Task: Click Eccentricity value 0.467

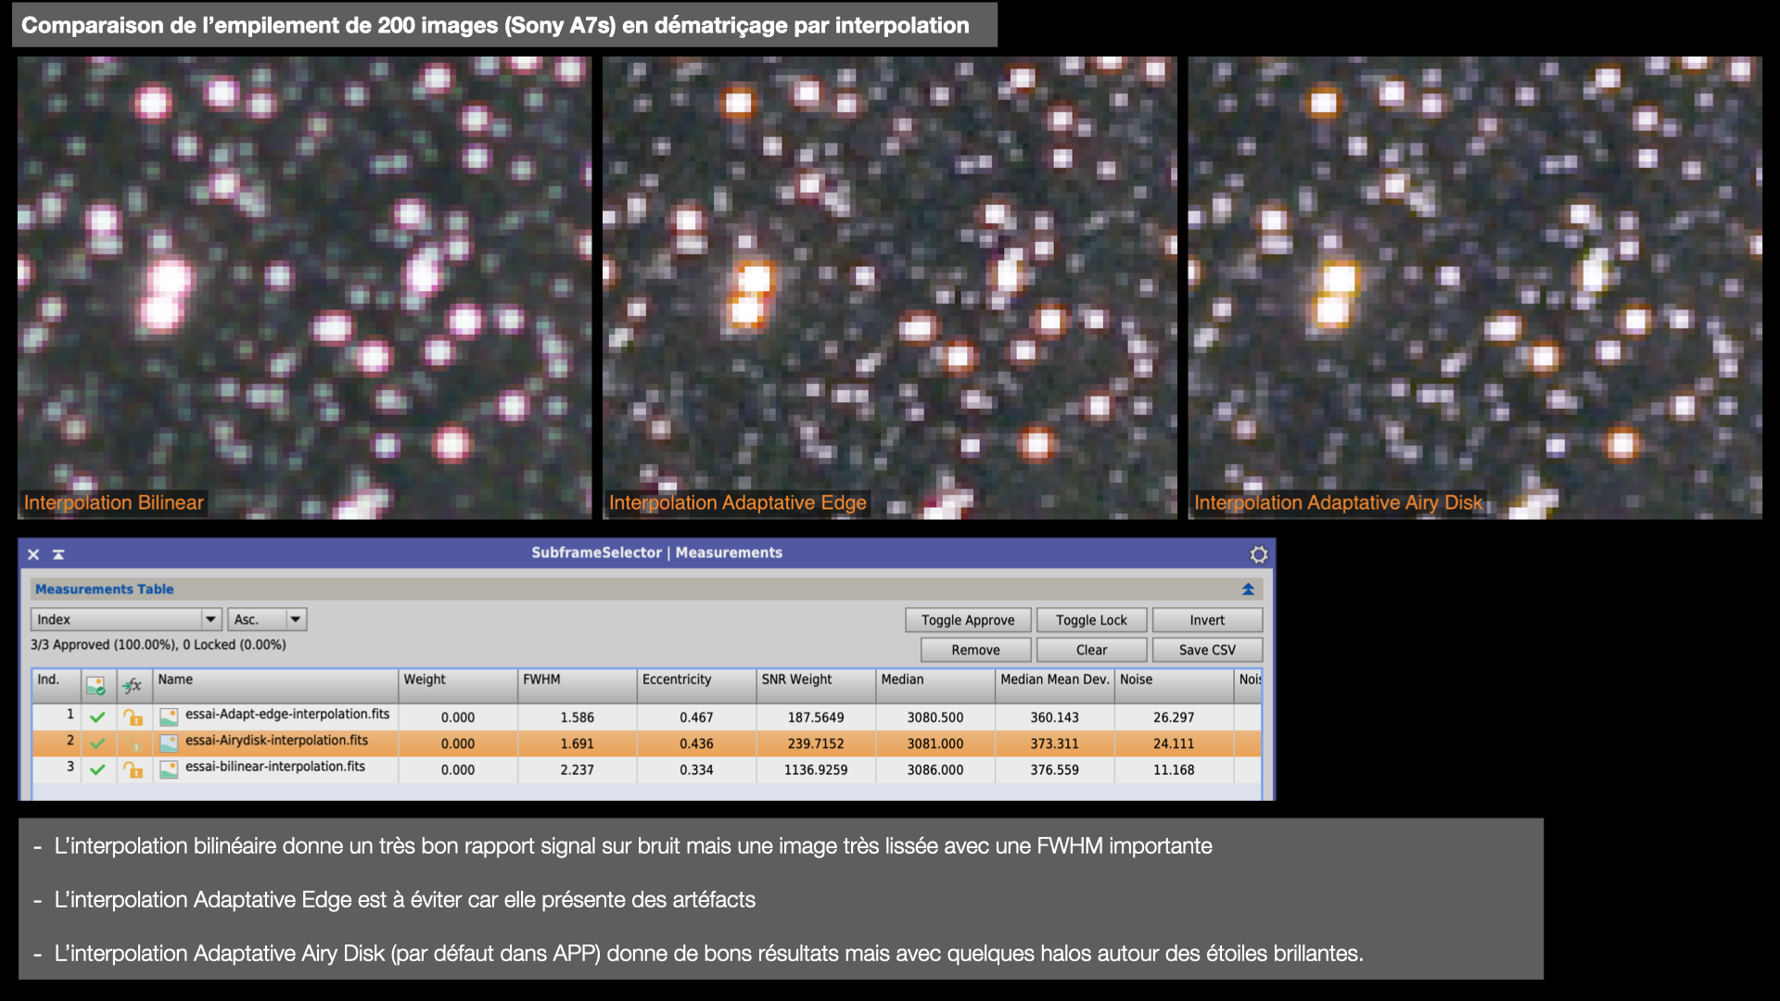Action: click(x=696, y=717)
